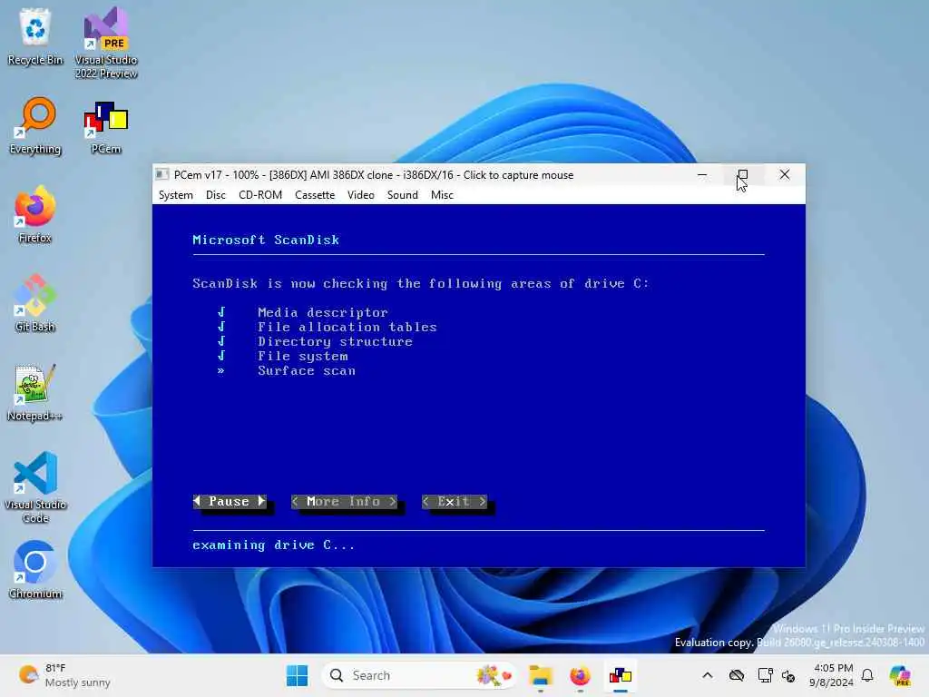Click the ScanDisk Exit button
The height and width of the screenshot is (697, 929).
pyautogui.click(x=455, y=501)
